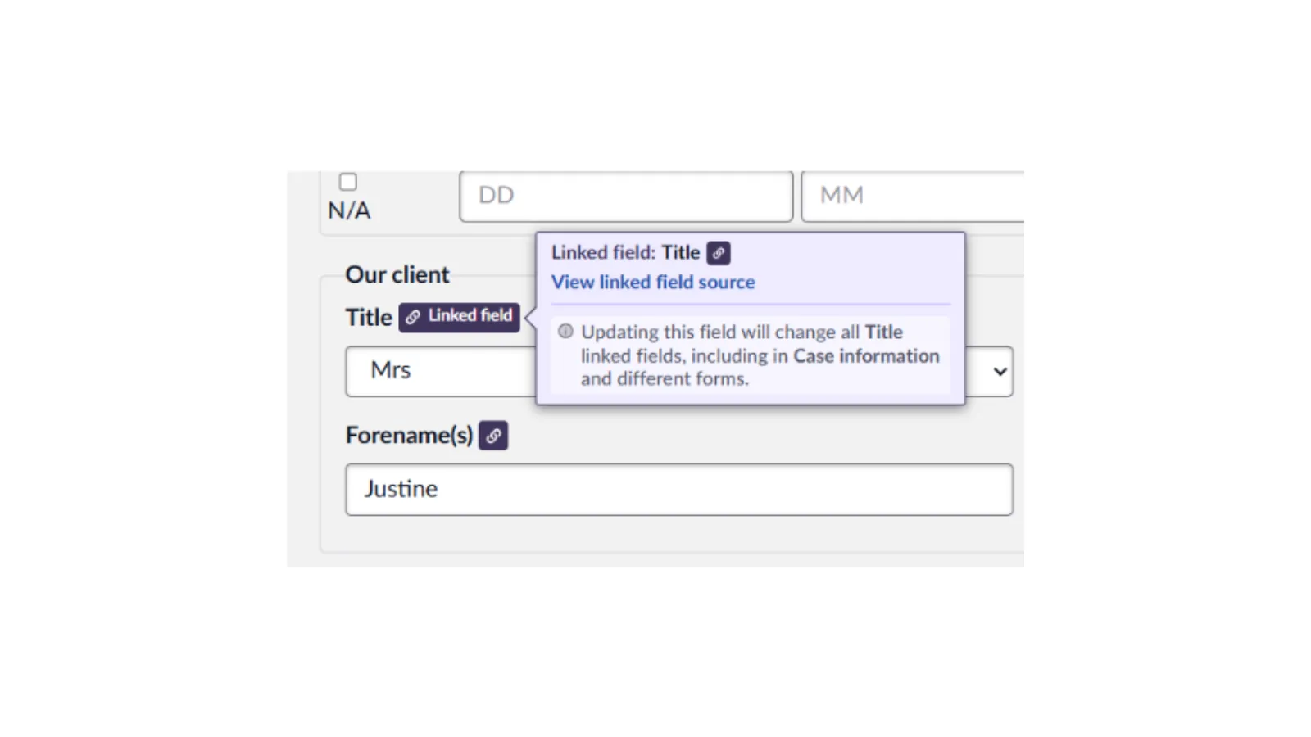Viewport: 1311px width, 737px height.
Task: Open the View linked field source link
Action: point(653,283)
